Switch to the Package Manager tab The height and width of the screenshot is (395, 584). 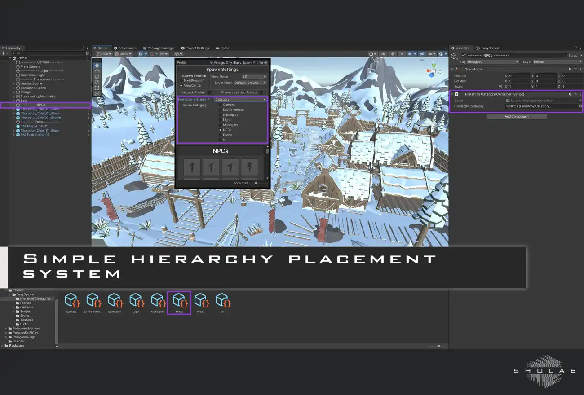point(159,48)
